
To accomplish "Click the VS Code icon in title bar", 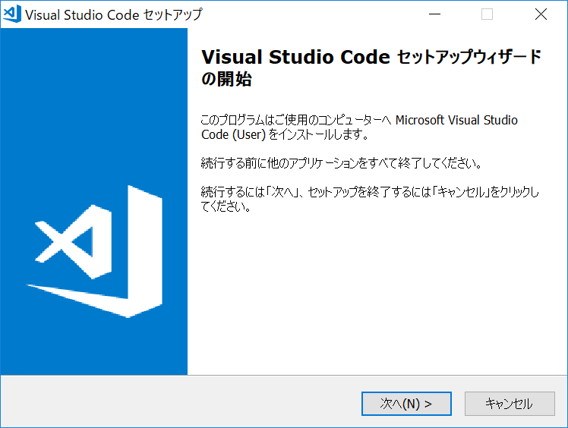I will (x=12, y=14).
